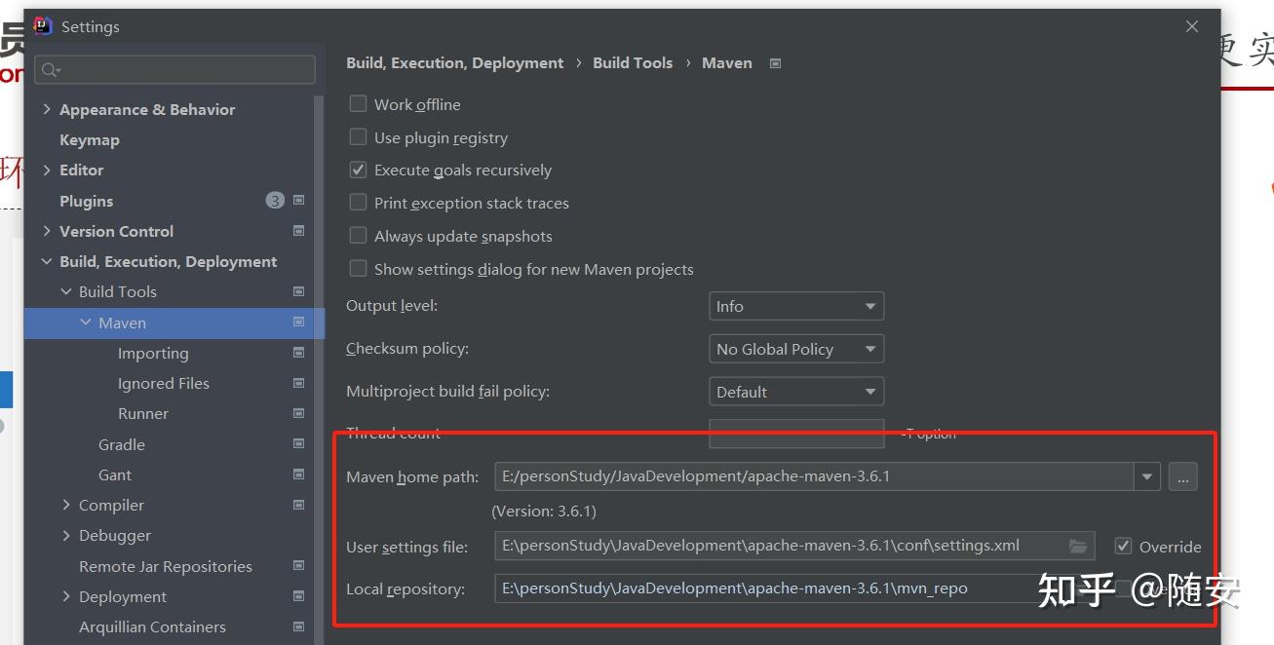Select Keymap in the settings tree
The height and width of the screenshot is (645, 1274).
(x=90, y=139)
